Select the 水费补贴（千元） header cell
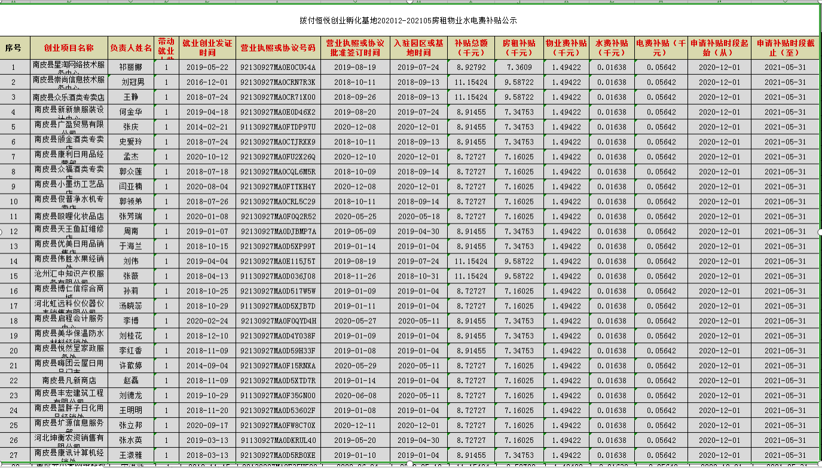Image resolution: width=822 pixels, height=468 pixels. [612, 47]
